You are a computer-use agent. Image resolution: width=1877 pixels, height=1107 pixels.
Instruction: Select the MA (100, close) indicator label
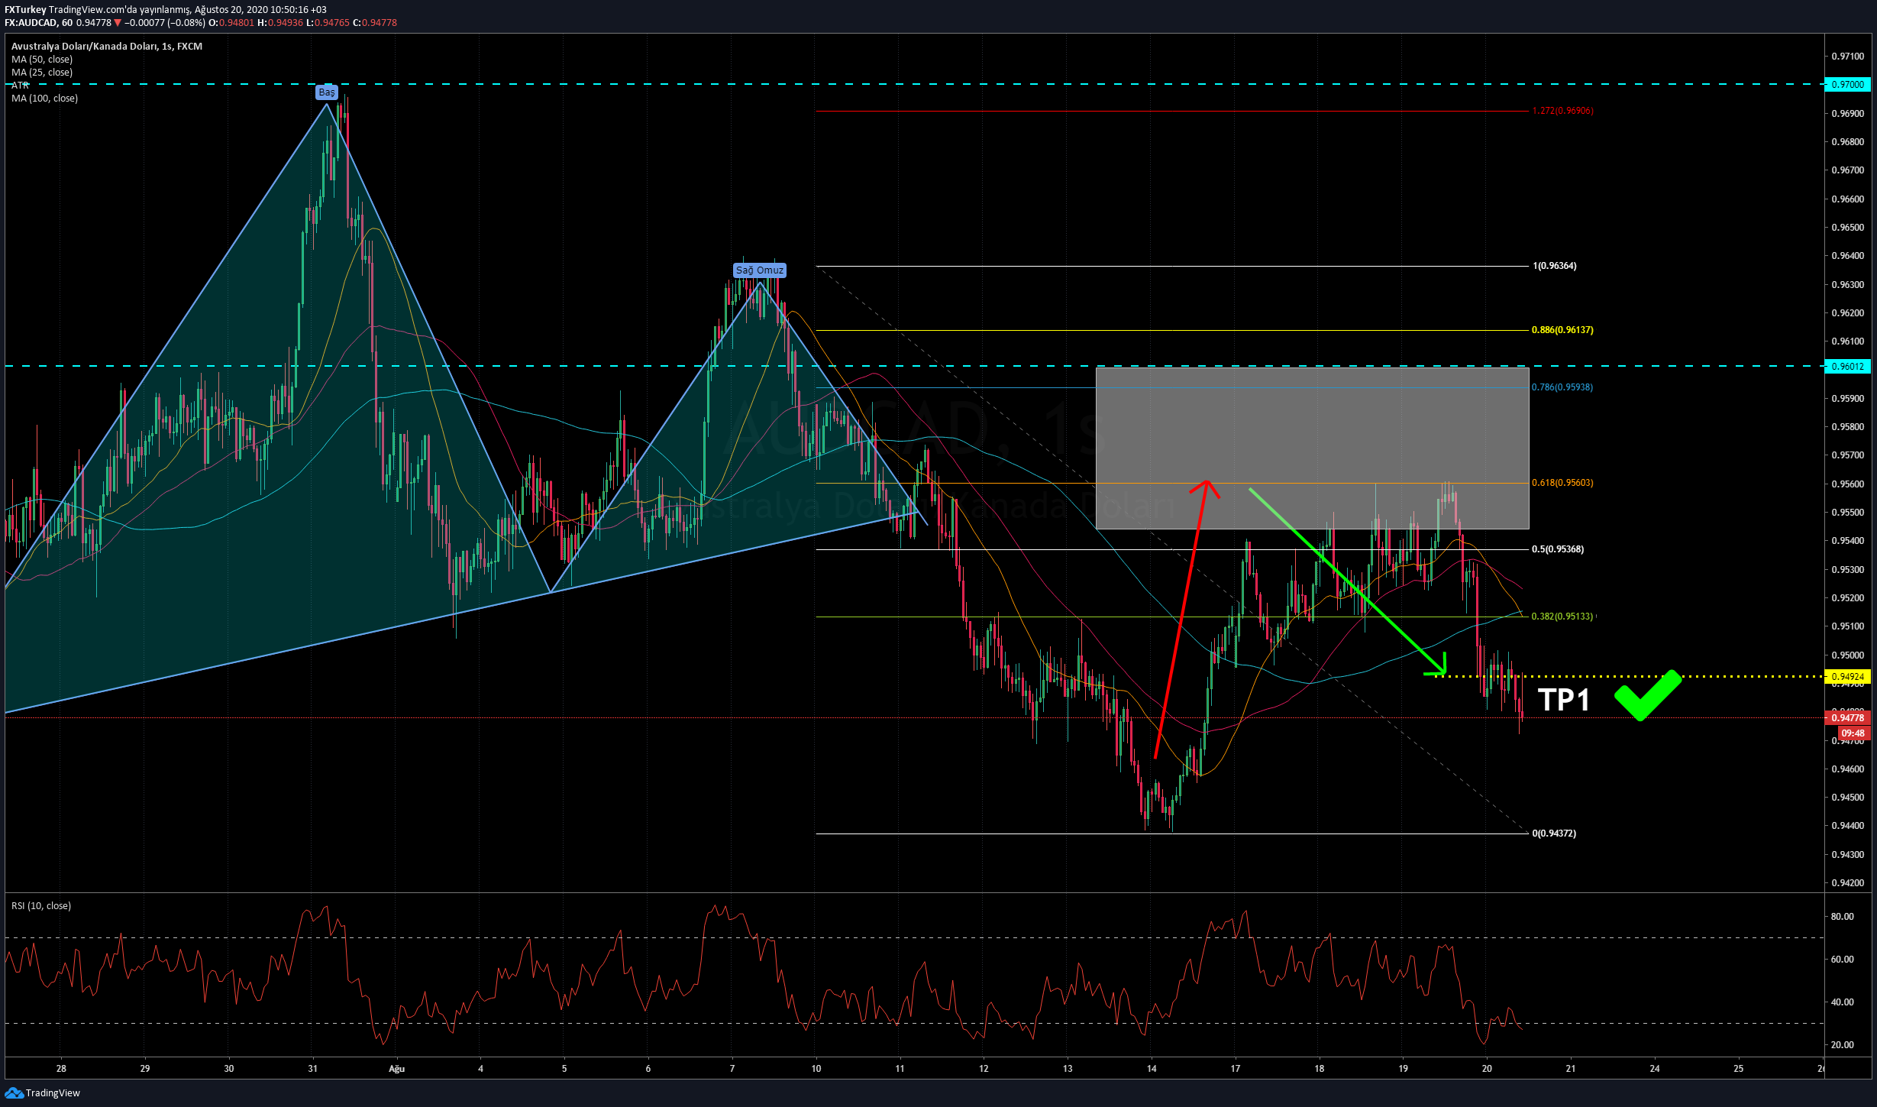(x=44, y=99)
